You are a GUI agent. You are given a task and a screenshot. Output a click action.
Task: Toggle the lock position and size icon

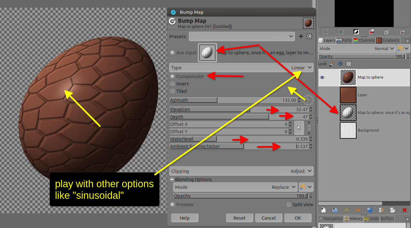pyautogui.click(x=340, y=64)
